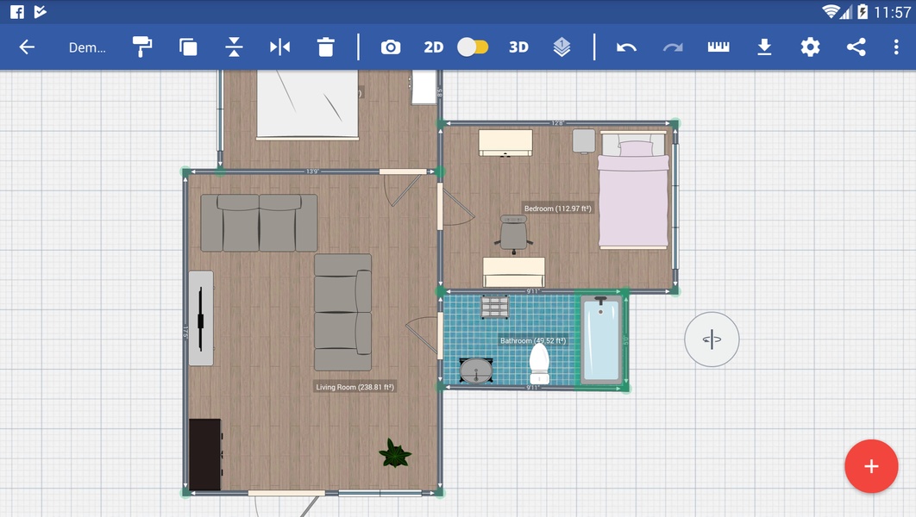Select the Bedroom room label
This screenshot has width=916, height=517.
557,209
